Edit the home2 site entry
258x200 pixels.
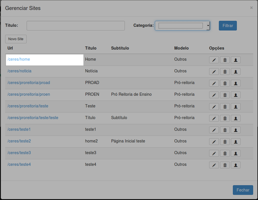point(214,142)
